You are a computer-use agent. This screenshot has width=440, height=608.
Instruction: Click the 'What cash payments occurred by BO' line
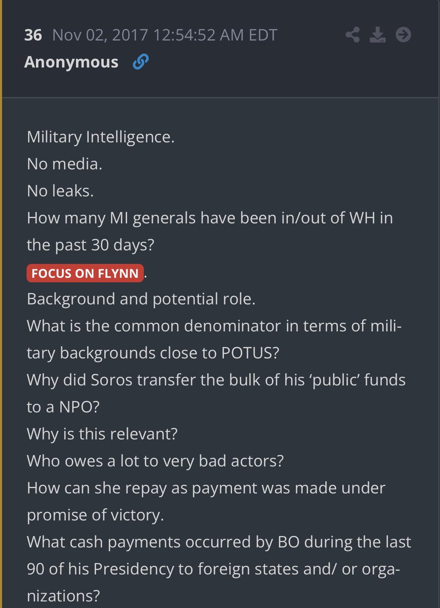pos(219,541)
